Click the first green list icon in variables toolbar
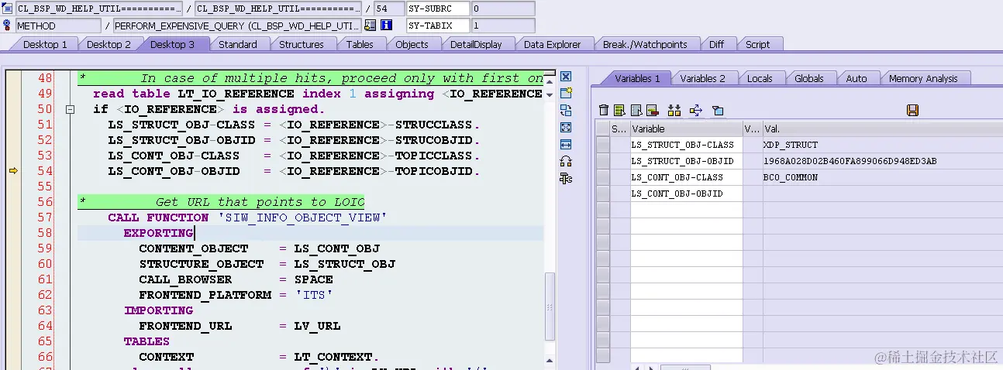Image resolution: width=1003 pixels, height=370 pixels. 619,111
